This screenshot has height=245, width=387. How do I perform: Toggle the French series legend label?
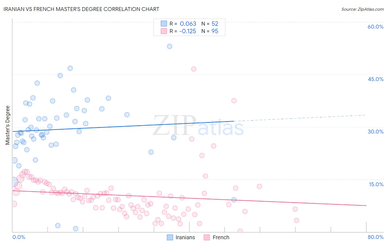pos(221,237)
